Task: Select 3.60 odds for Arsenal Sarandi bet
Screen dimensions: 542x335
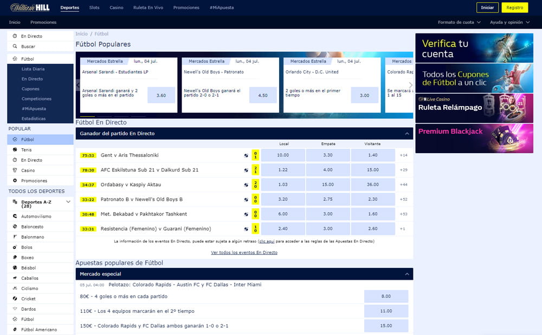Action: (x=161, y=95)
